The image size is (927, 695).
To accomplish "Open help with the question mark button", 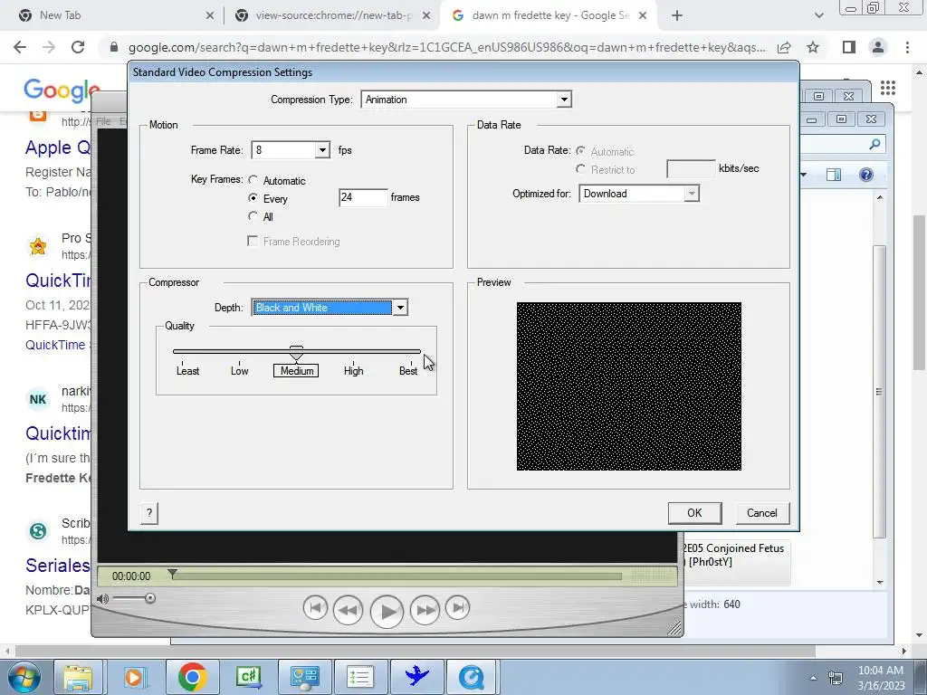I will click(x=149, y=513).
